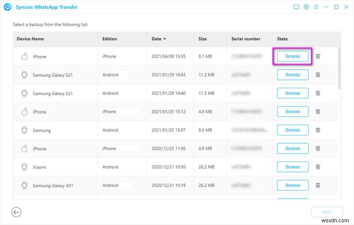Select the date 2021/01/25 15:07
Viewport: 354px width, 225px height.
[169, 130]
